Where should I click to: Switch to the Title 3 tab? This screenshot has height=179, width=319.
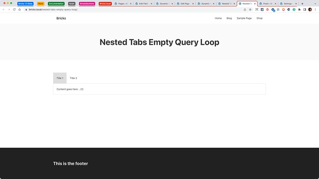point(73,78)
